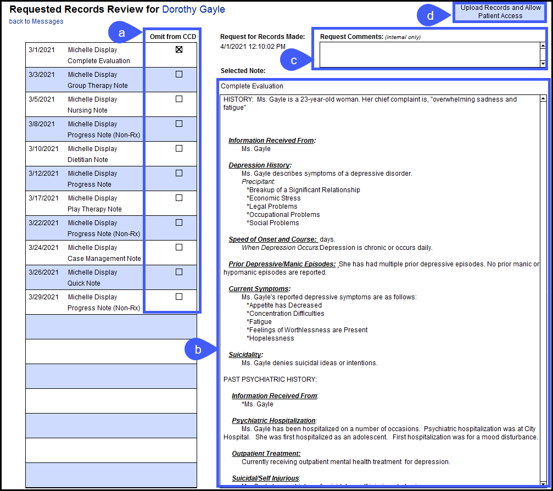Check omit box for 3/24/2021 Case Management Note
Image resolution: width=553 pixels, height=491 pixels.
[178, 247]
